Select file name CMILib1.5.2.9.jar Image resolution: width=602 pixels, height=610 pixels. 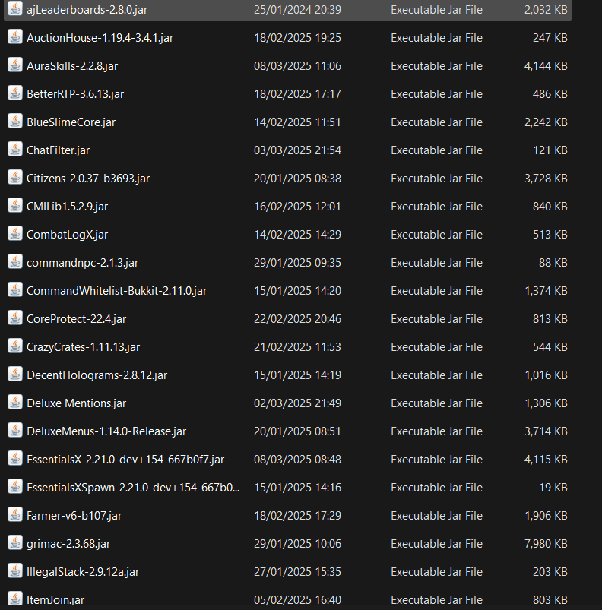(x=68, y=207)
